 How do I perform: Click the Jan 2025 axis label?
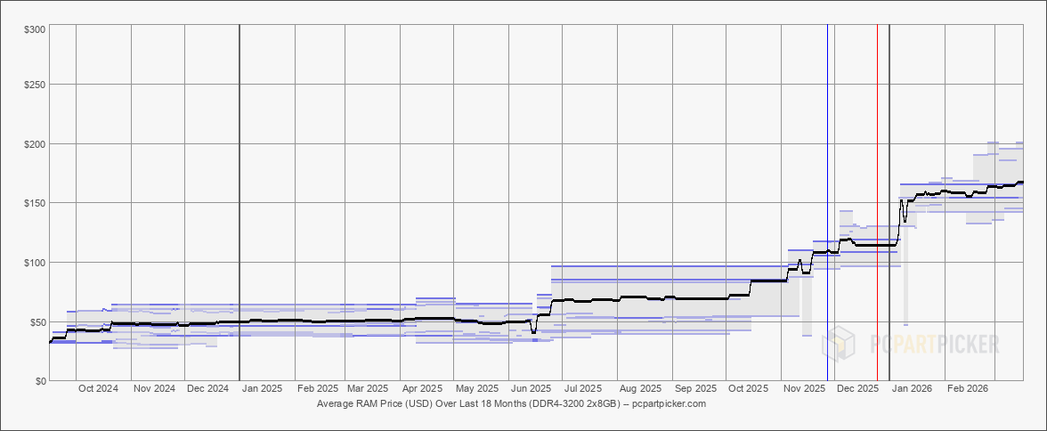[262, 388]
